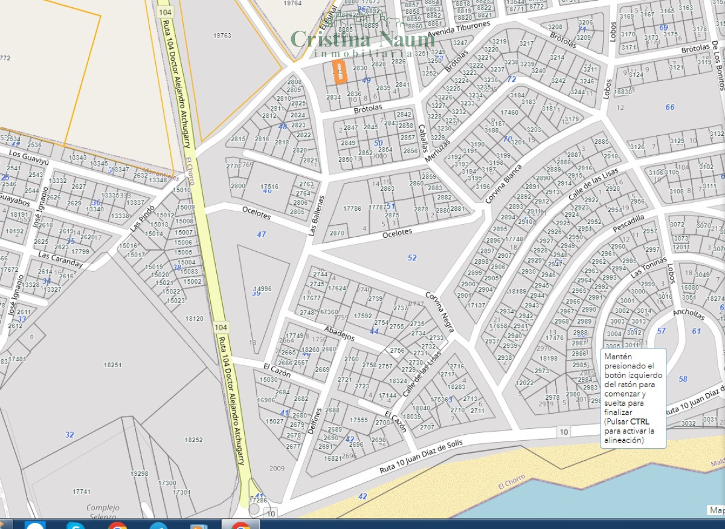Click parcel 17137 near Corvina Negra
Image resolution: width=725 pixels, height=529 pixels.
coord(476,306)
